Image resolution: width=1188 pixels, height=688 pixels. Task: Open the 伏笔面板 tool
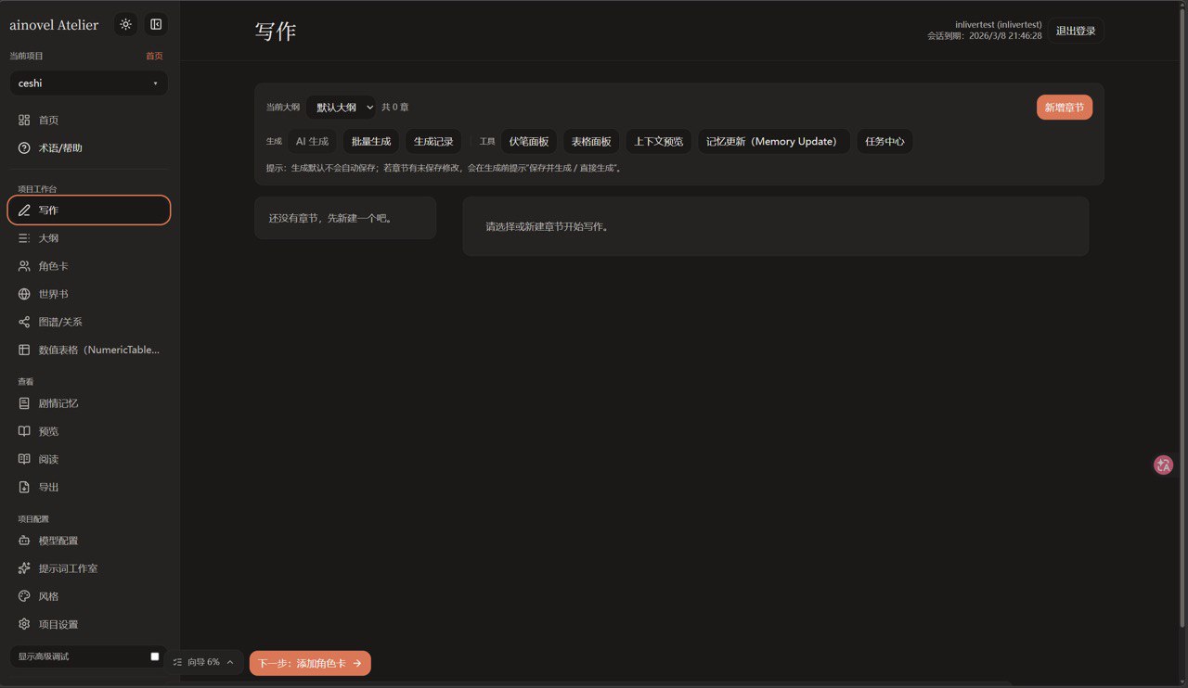(x=528, y=142)
